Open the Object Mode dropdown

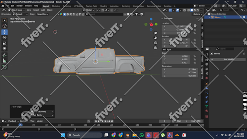pos(16,10)
